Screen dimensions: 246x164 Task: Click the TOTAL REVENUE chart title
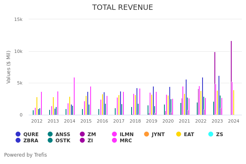123,8
